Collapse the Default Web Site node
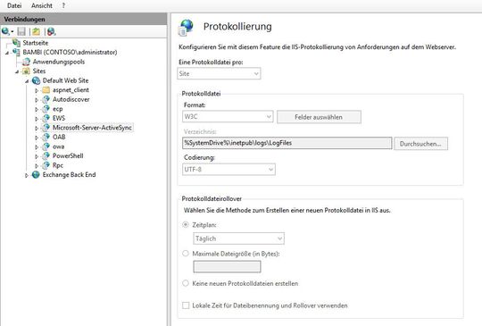Image resolution: width=482 pixels, height=326 pixels. pyautogui.click(x=27, y=81)
